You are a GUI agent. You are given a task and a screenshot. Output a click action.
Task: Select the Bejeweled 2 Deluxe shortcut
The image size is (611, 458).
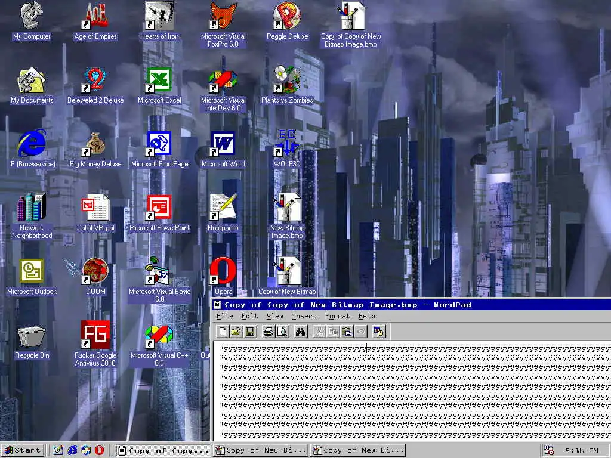(x=95, y=85)
